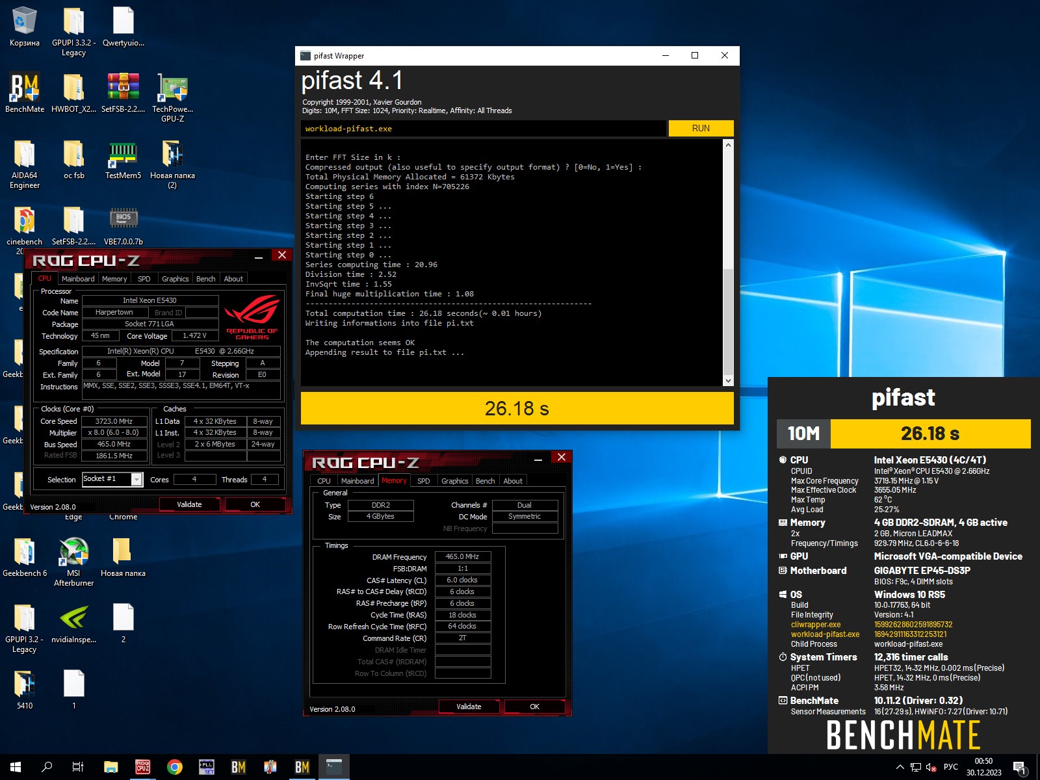Click the РУС language indicator

951,767
